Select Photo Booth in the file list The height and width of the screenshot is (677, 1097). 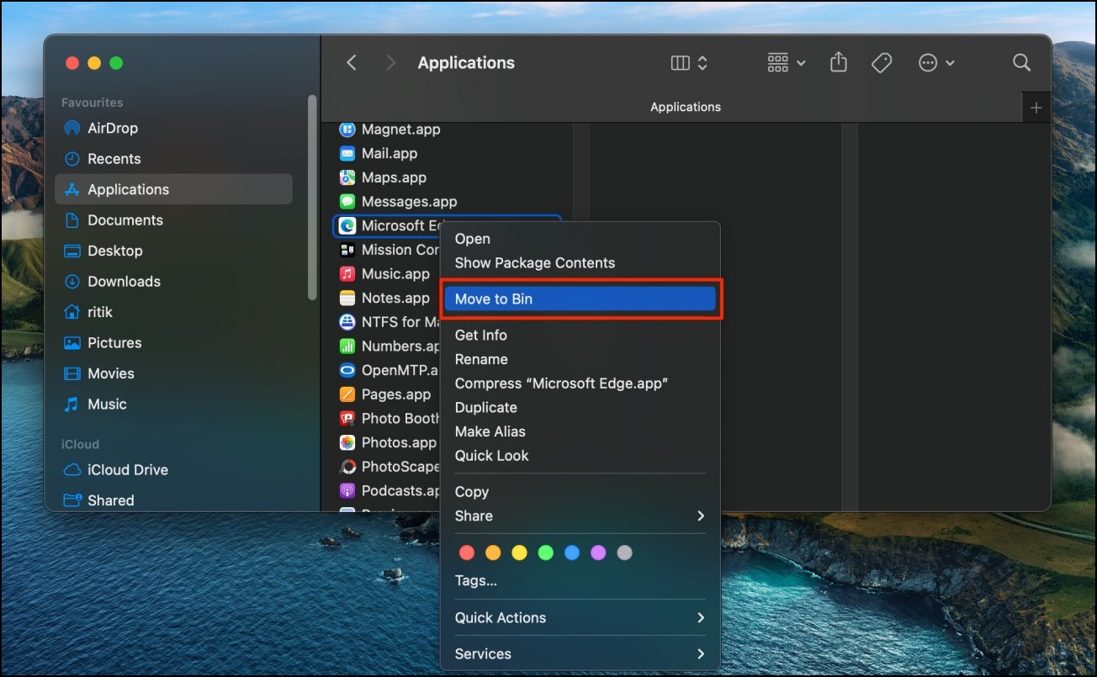tap(387, 418)
